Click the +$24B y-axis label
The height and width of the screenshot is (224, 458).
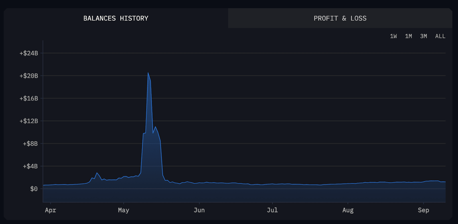click(x=29, y=53)
